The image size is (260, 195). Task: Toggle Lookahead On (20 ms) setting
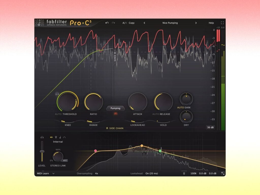pyautogui.click(x=152, y=173)
